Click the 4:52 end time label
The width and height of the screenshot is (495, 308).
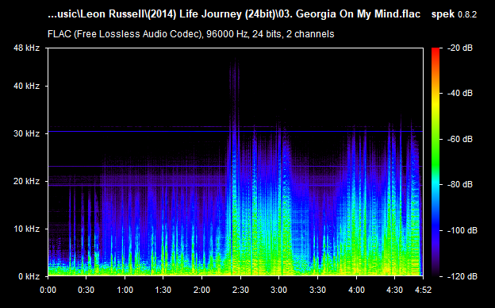423,290
